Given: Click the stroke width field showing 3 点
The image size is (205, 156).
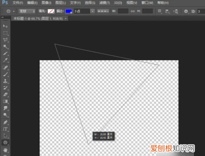Looking at the screenshot, I should click(82, 11).
